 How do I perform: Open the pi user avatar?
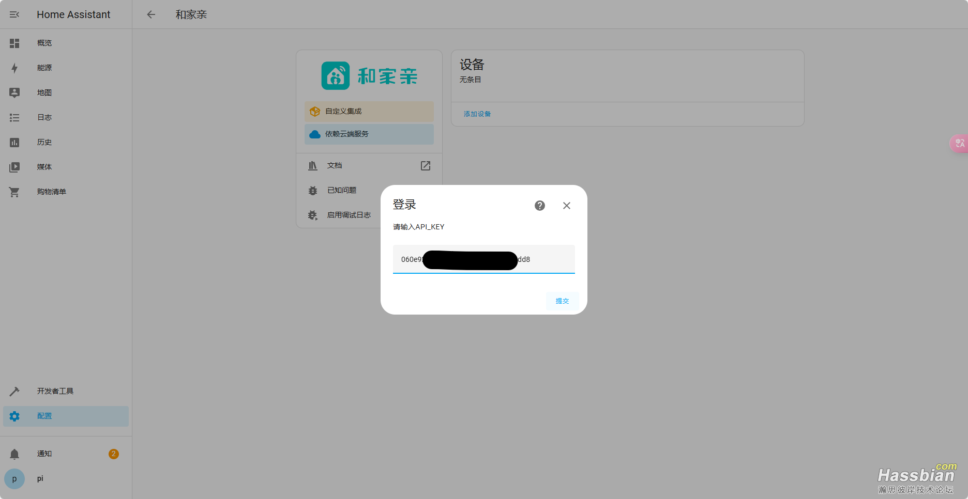tap(14, 479)
